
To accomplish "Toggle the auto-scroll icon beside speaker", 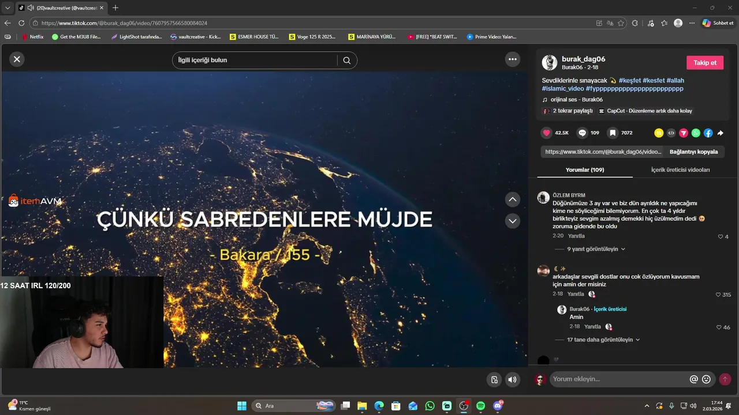I will click(x=494, y=379).
